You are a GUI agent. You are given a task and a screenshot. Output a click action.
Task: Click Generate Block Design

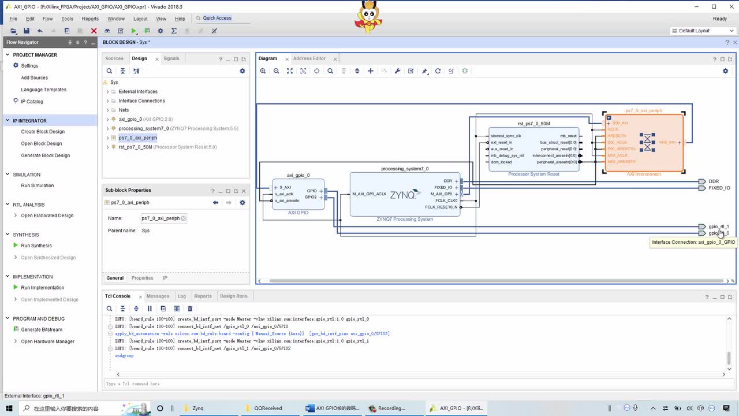coord(46,155)
